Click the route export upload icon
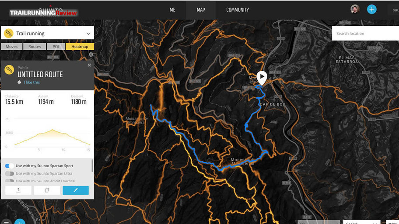Viewport: 399px width, 224px height. click(x=18, y=190)
